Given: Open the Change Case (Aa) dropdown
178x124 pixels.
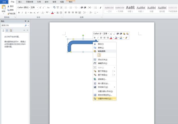Looking at the screenshot, I should coord(49,8).
